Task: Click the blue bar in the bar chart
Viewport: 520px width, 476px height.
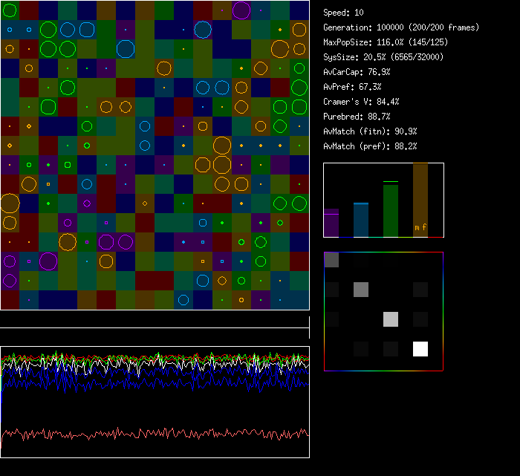Action: click(x=361, y=219)
